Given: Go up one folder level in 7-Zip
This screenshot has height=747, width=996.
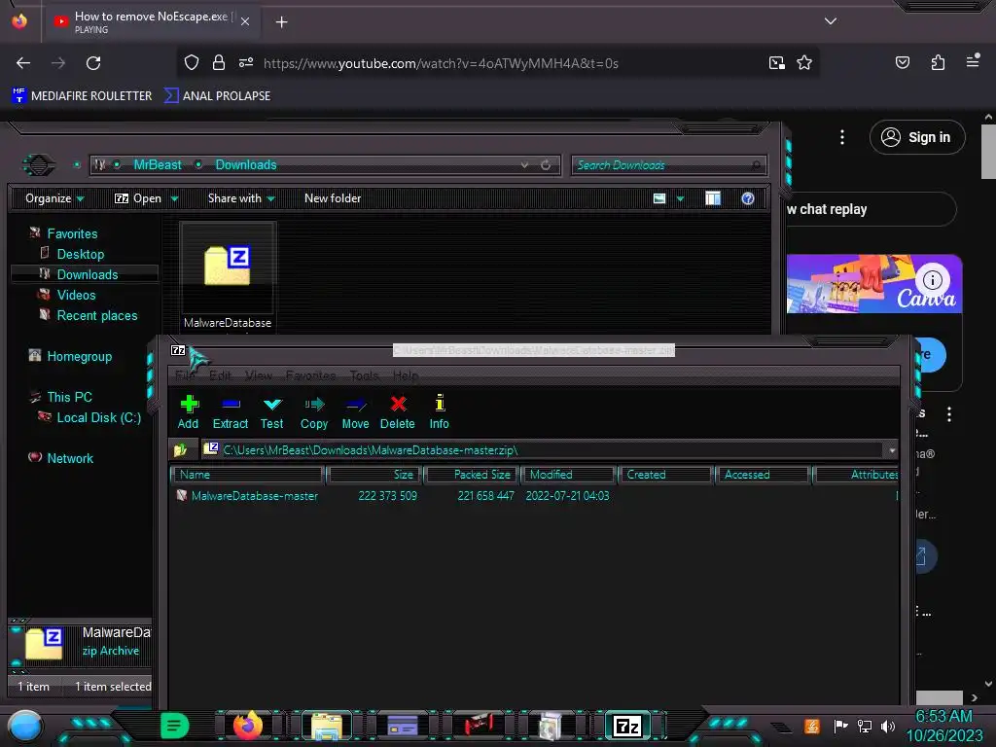Looking at the screenshot, I should 180,450.
